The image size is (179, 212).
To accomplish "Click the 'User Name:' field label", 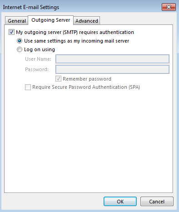I will click(38, 59).
